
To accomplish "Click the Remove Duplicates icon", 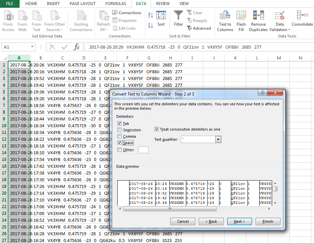I will tap(258, 16).
